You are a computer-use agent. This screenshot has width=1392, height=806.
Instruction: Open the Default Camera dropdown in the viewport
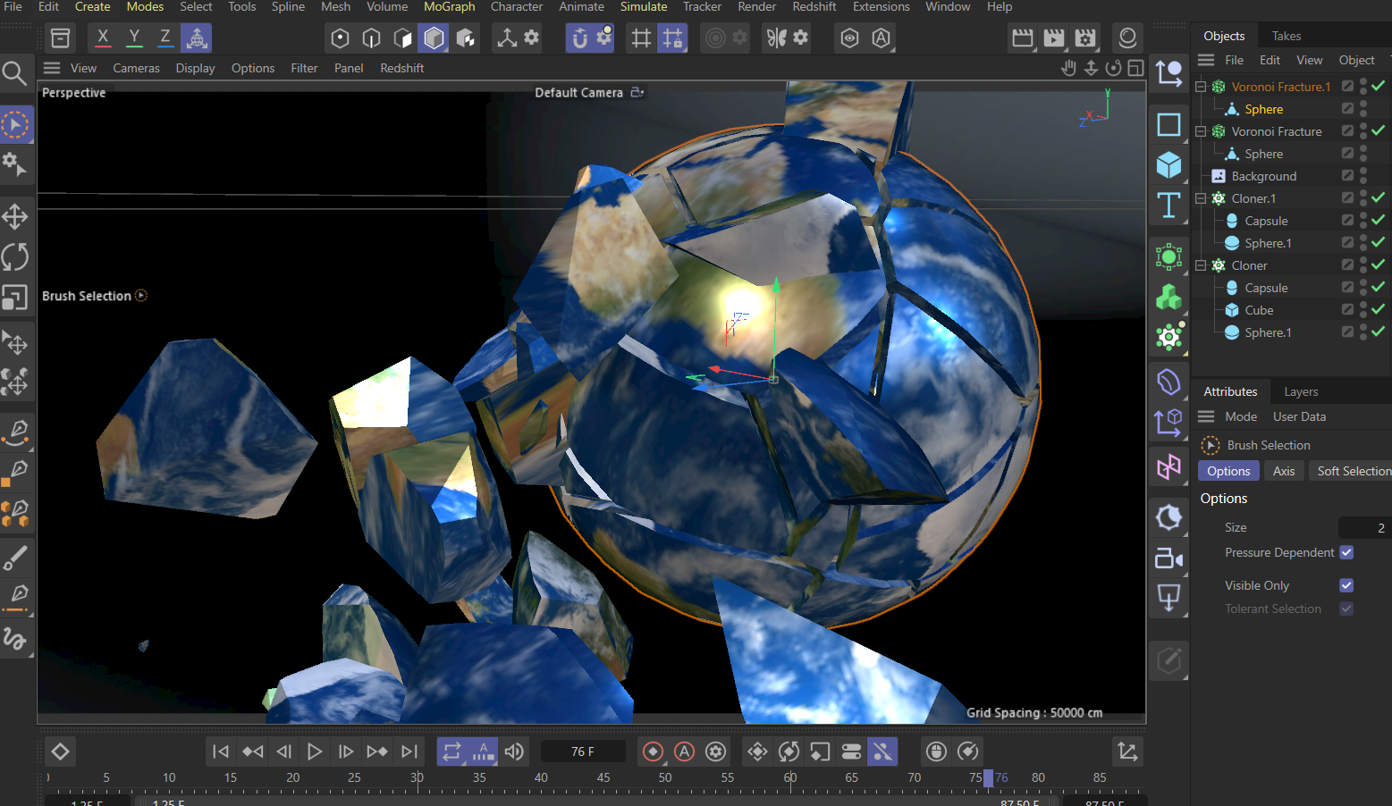(637, 92)
